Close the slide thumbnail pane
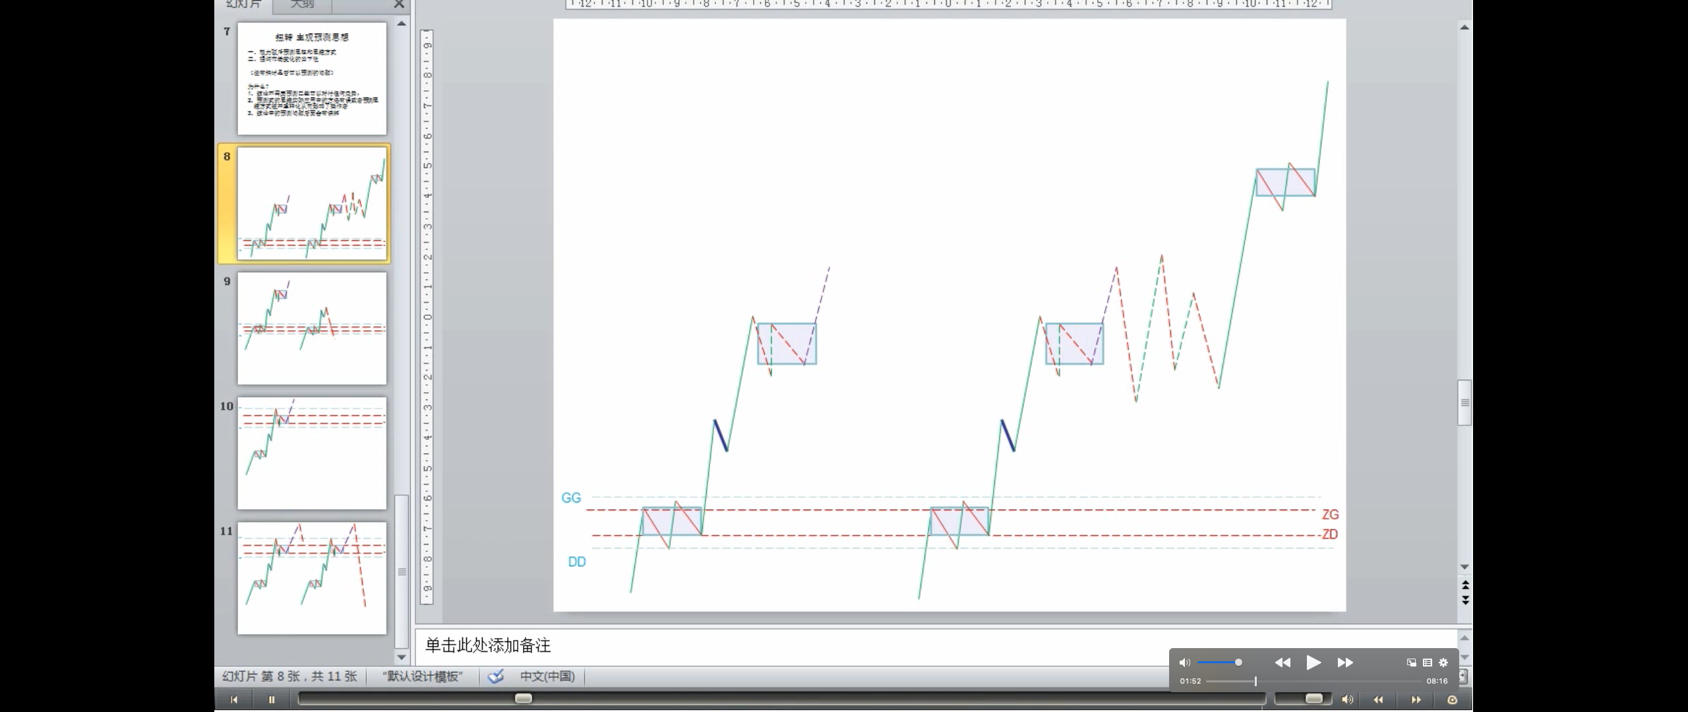Screen dimensions: 1688x712 (399, 5)
